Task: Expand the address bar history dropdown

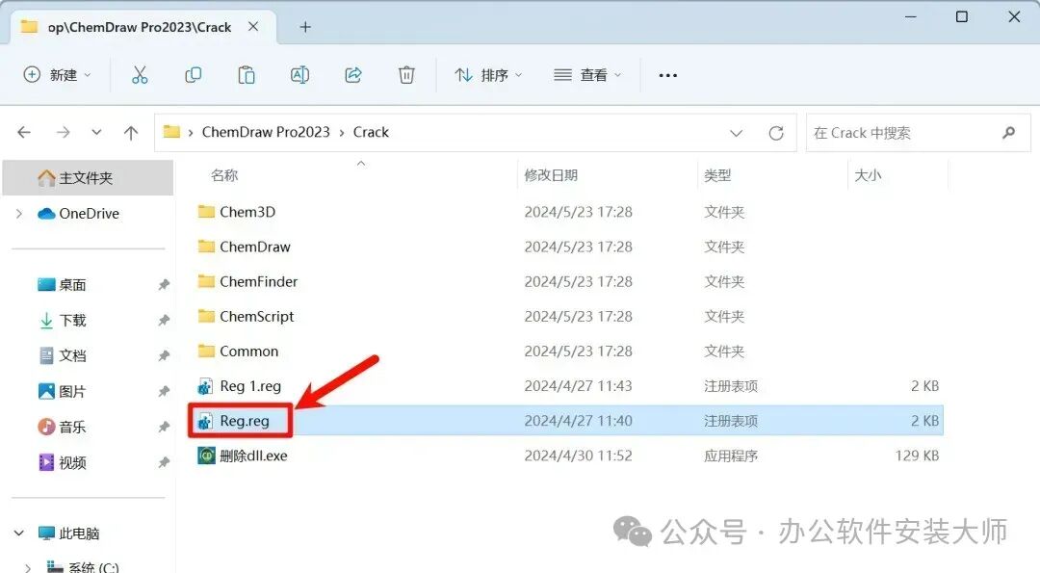Action: (x=737, y=133)
